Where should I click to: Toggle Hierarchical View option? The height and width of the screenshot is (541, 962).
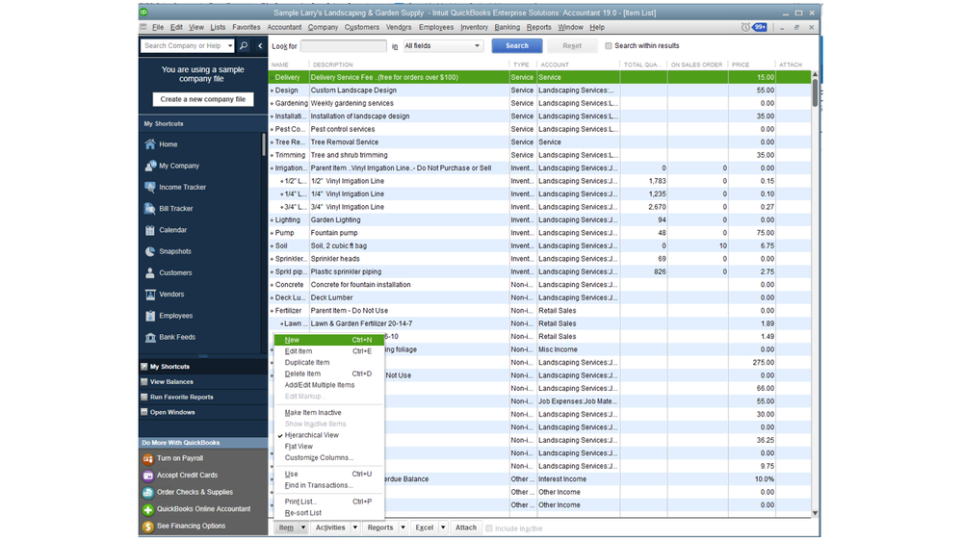[x=312, y=435]
